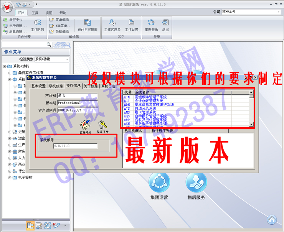Select the 授权信息 dialog tab
The image size is (284, 232).
pyautogui.click(x=73, y=86)
